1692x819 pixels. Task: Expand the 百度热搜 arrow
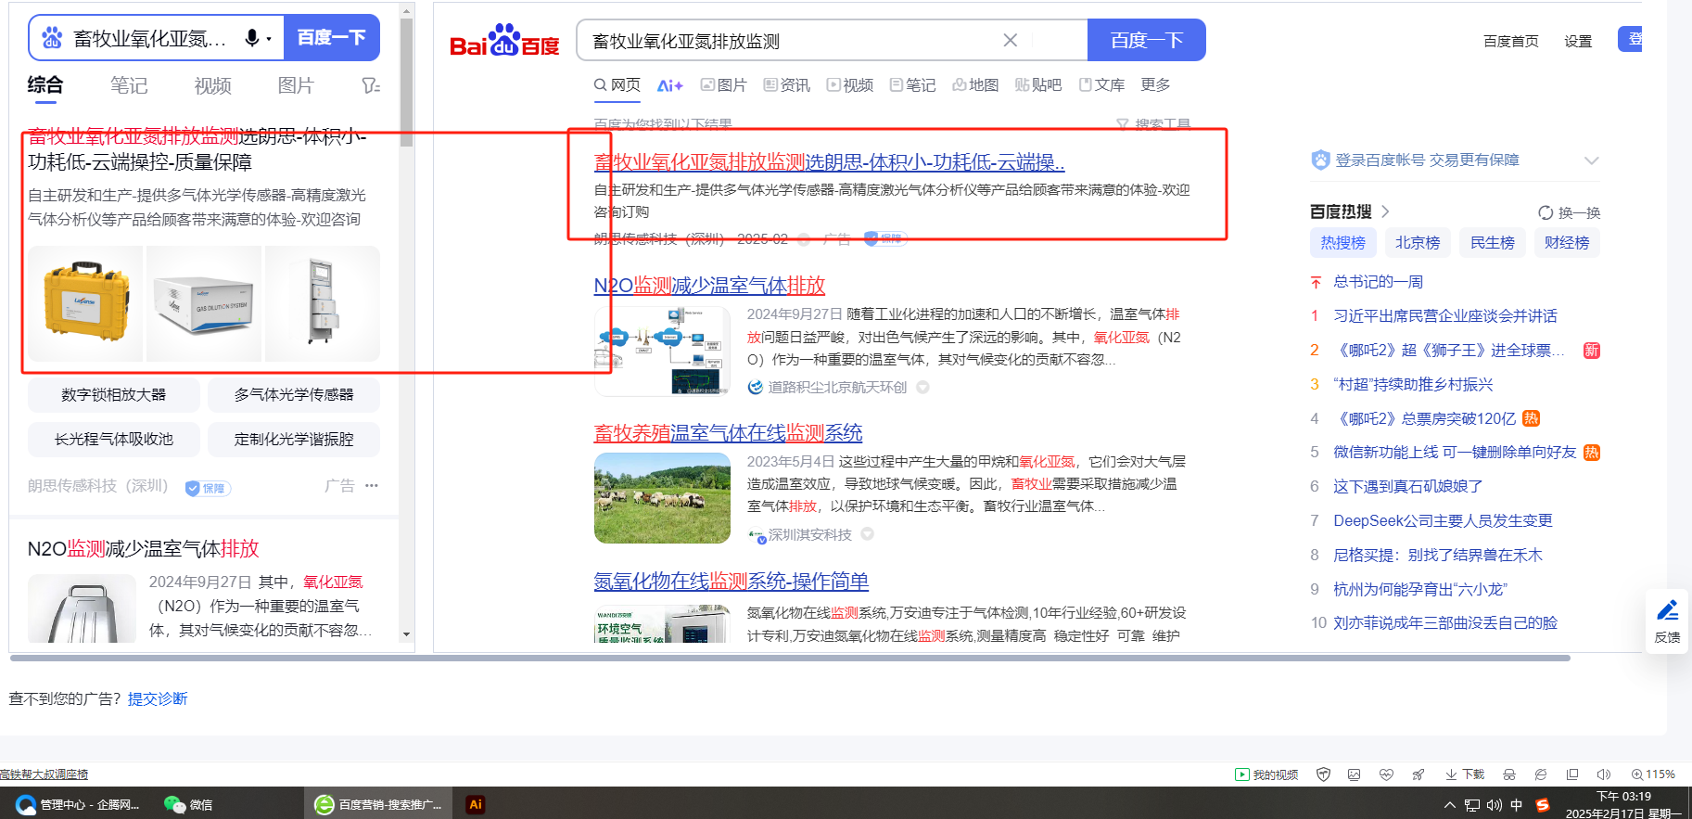pos(1385,211)
